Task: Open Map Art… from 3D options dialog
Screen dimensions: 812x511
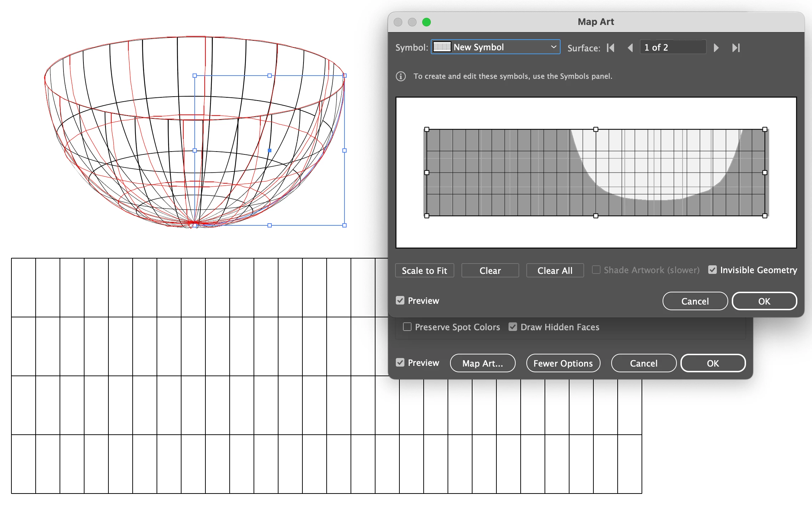Action: (x=482, y=363)
